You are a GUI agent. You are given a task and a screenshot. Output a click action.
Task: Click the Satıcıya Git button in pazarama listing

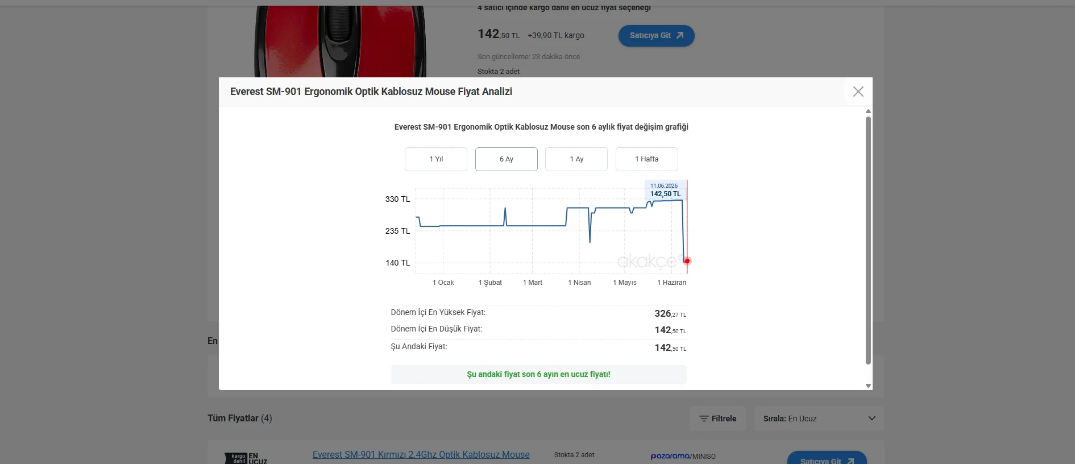pos(827,458)
